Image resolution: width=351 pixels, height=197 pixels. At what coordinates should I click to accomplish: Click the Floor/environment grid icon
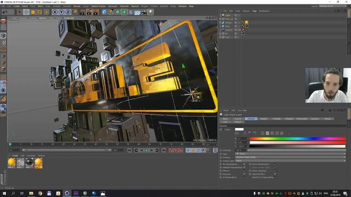click(x=137, y=12)
